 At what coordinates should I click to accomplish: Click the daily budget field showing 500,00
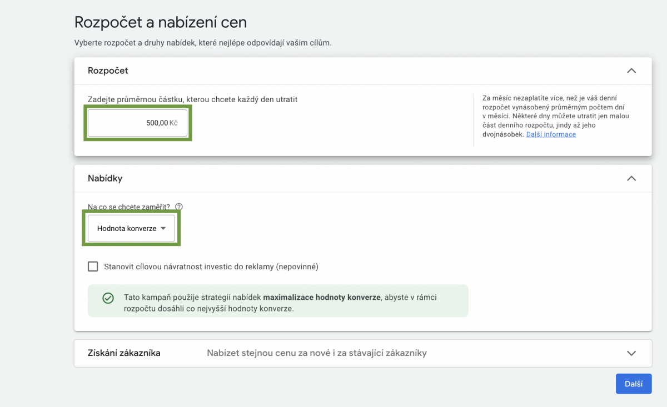[x=137, y=123]
